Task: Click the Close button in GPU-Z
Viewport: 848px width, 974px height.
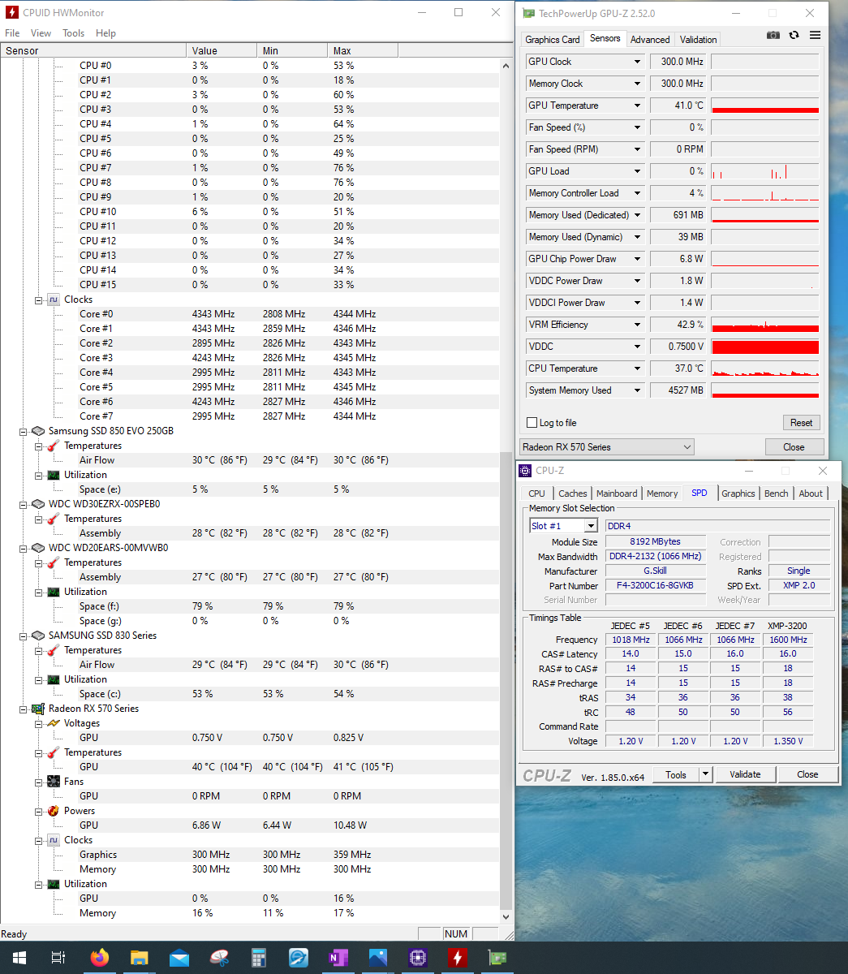Action: (x=794, y=447)
